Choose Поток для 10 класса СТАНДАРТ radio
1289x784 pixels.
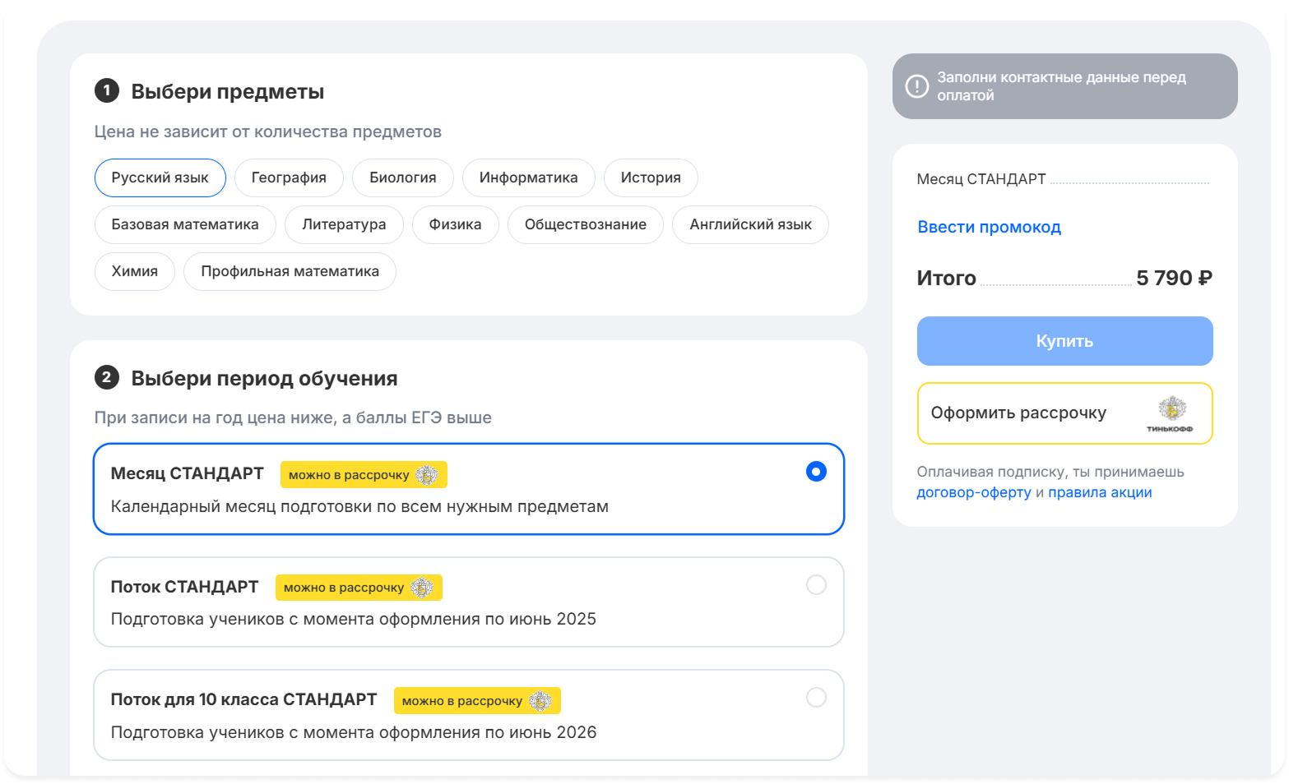pyautogui.click(x=816, y=697)
